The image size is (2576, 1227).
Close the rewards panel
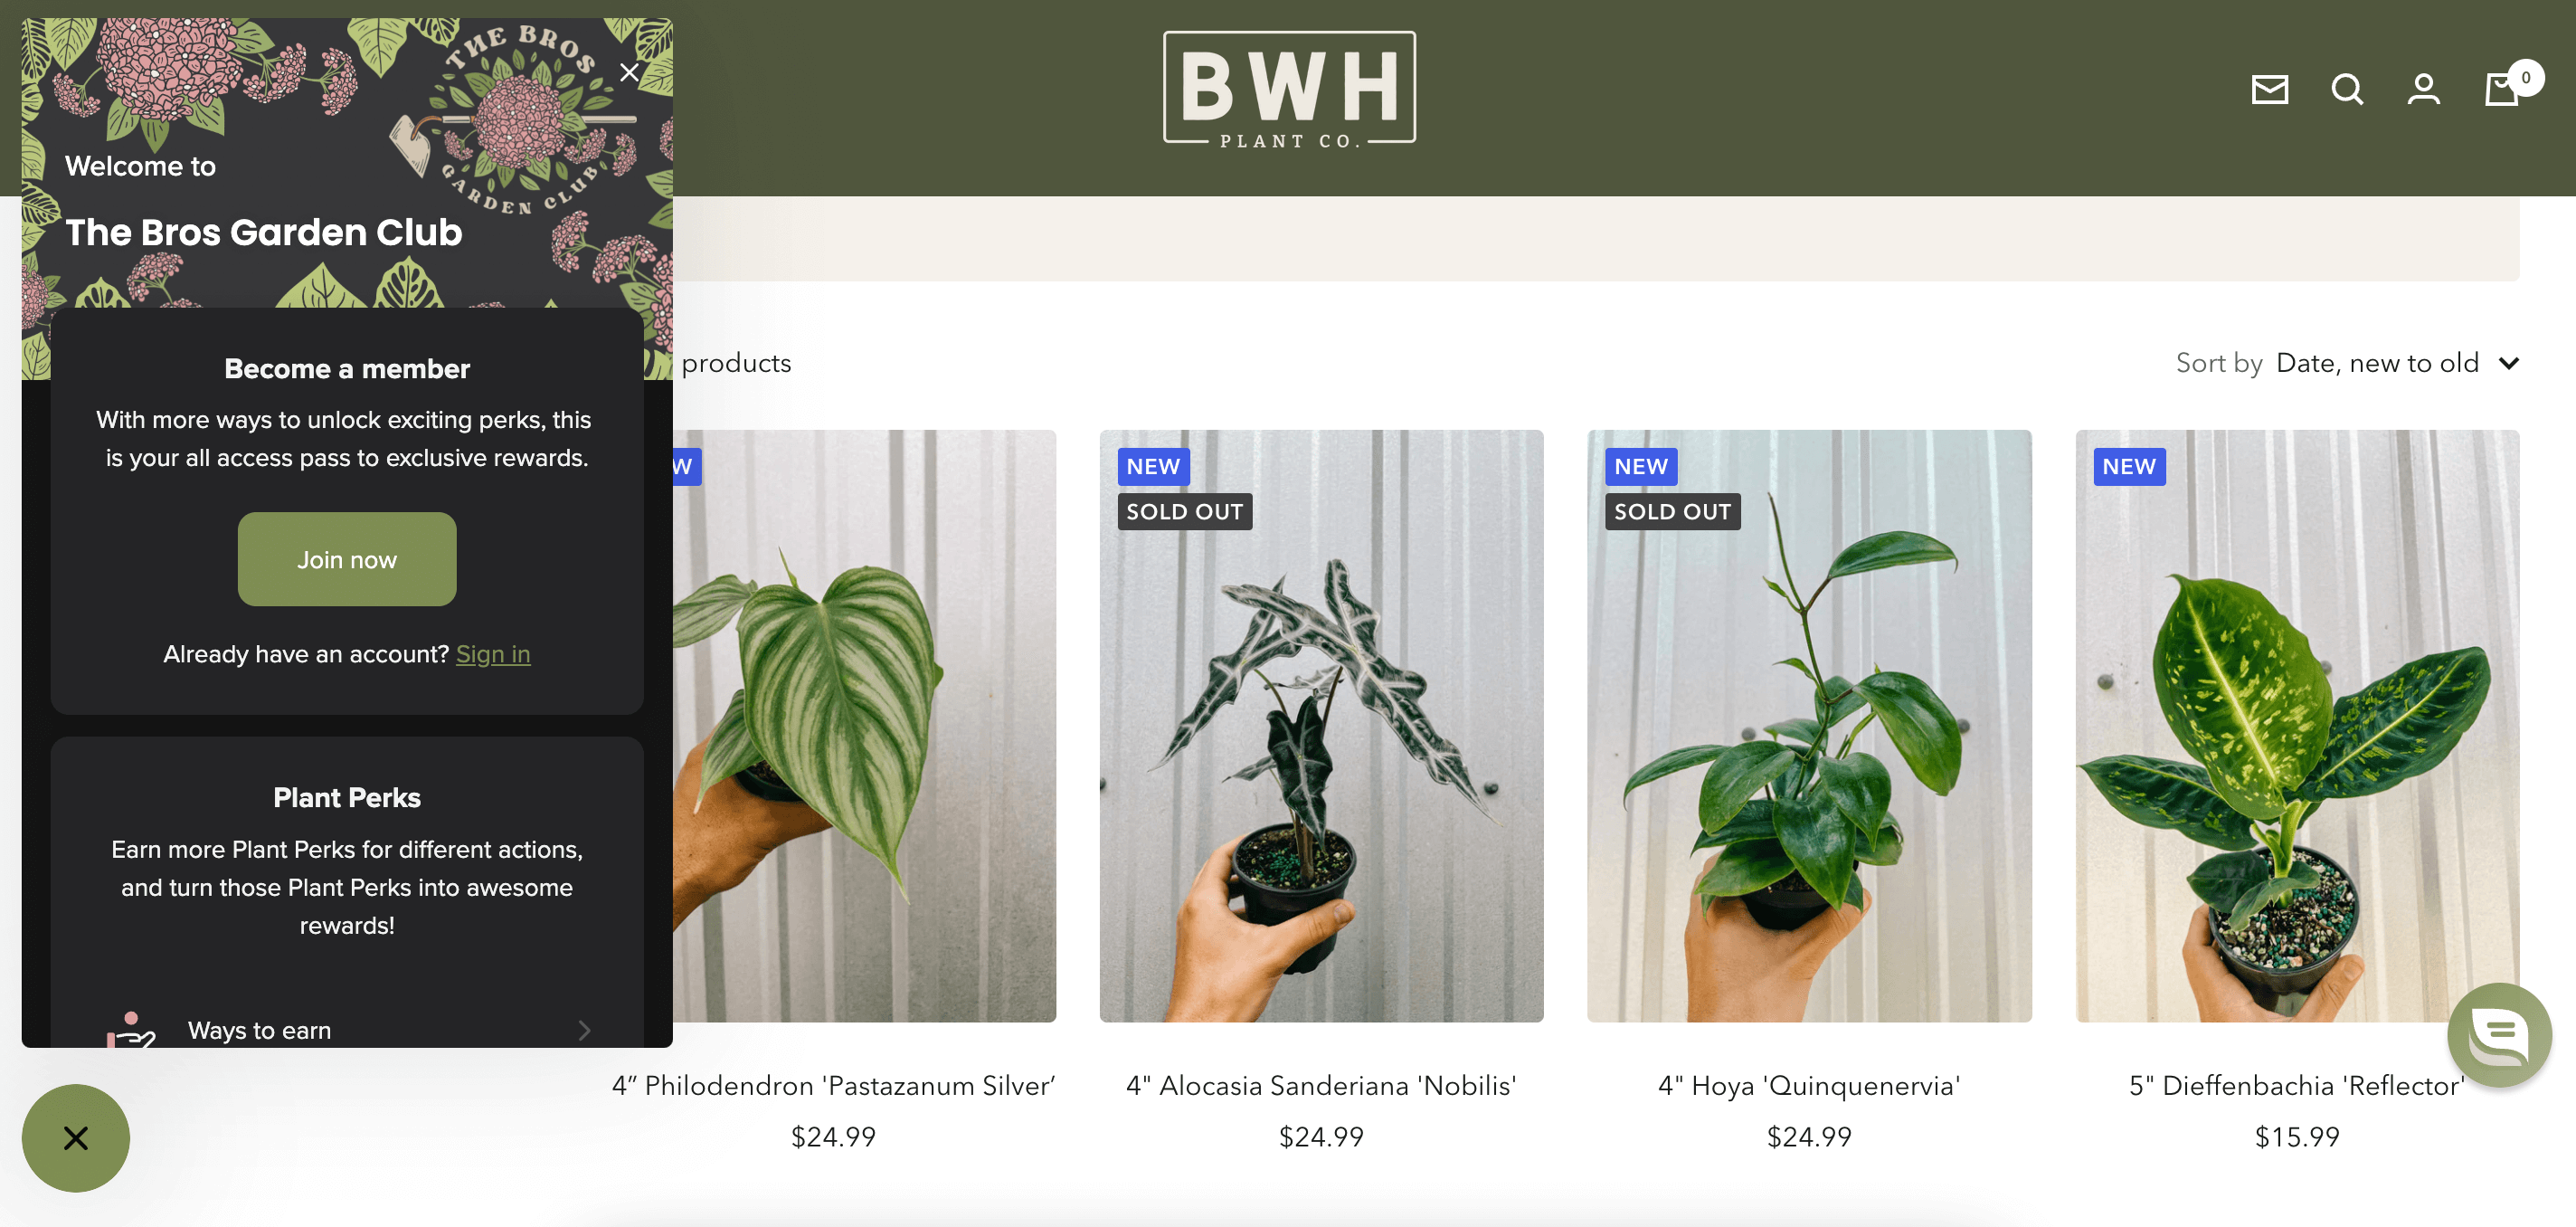click(x=628, y=69)
